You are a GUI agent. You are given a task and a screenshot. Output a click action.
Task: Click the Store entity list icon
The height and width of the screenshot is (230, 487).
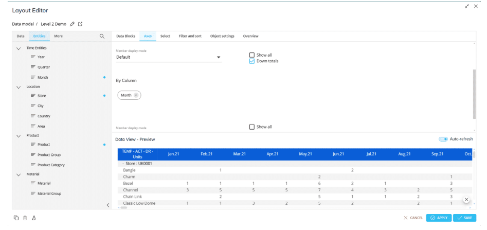(32, 96)
